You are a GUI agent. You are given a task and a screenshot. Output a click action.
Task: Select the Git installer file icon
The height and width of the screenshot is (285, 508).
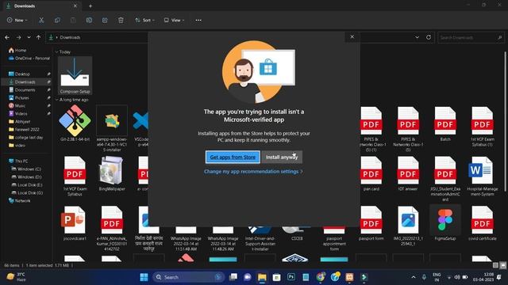75,120
